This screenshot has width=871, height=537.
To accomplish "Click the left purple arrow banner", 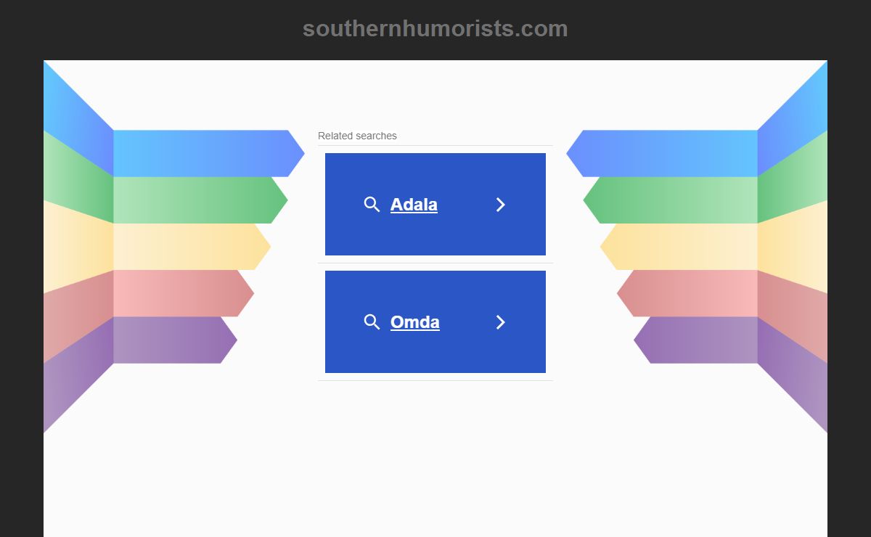I will point(176,340).
